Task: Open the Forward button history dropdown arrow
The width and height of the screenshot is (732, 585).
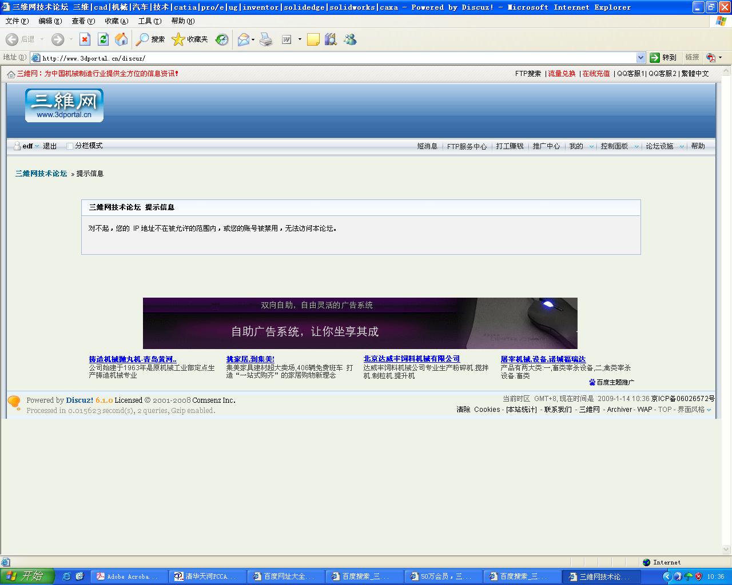Action: coord(71,39)
